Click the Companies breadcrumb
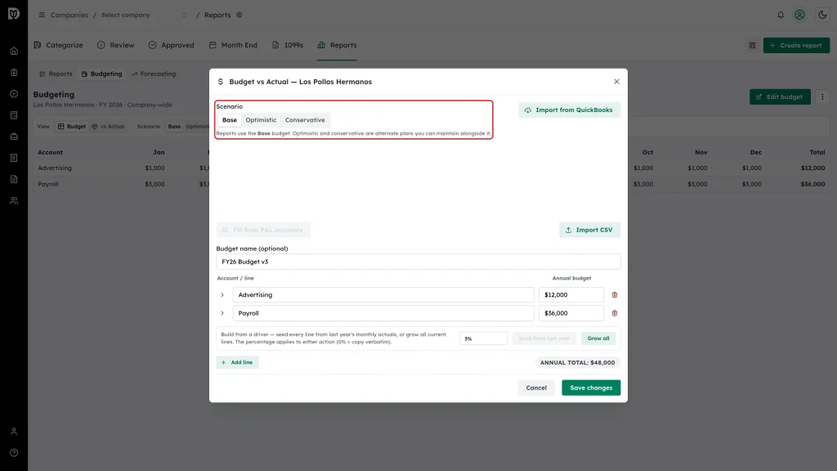This screenshot has height=471, width=837. click(69, 15)
